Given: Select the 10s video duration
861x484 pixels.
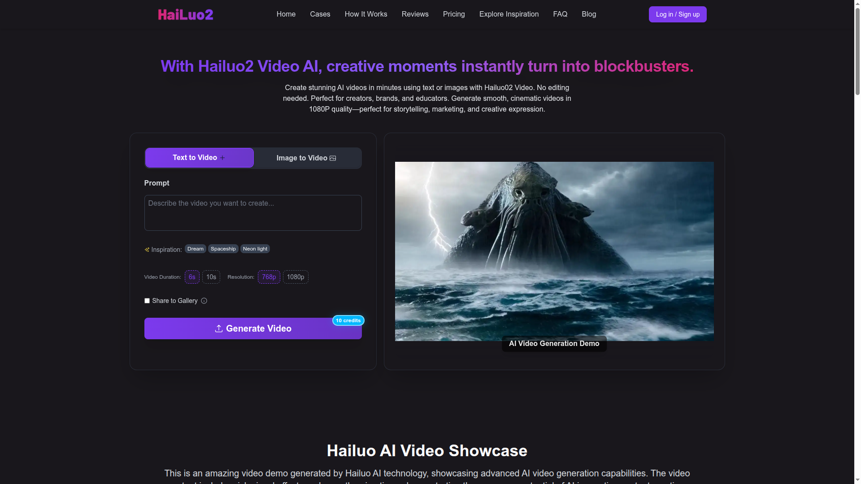Looking at the screenshot, I should click(x=211, y=277).
